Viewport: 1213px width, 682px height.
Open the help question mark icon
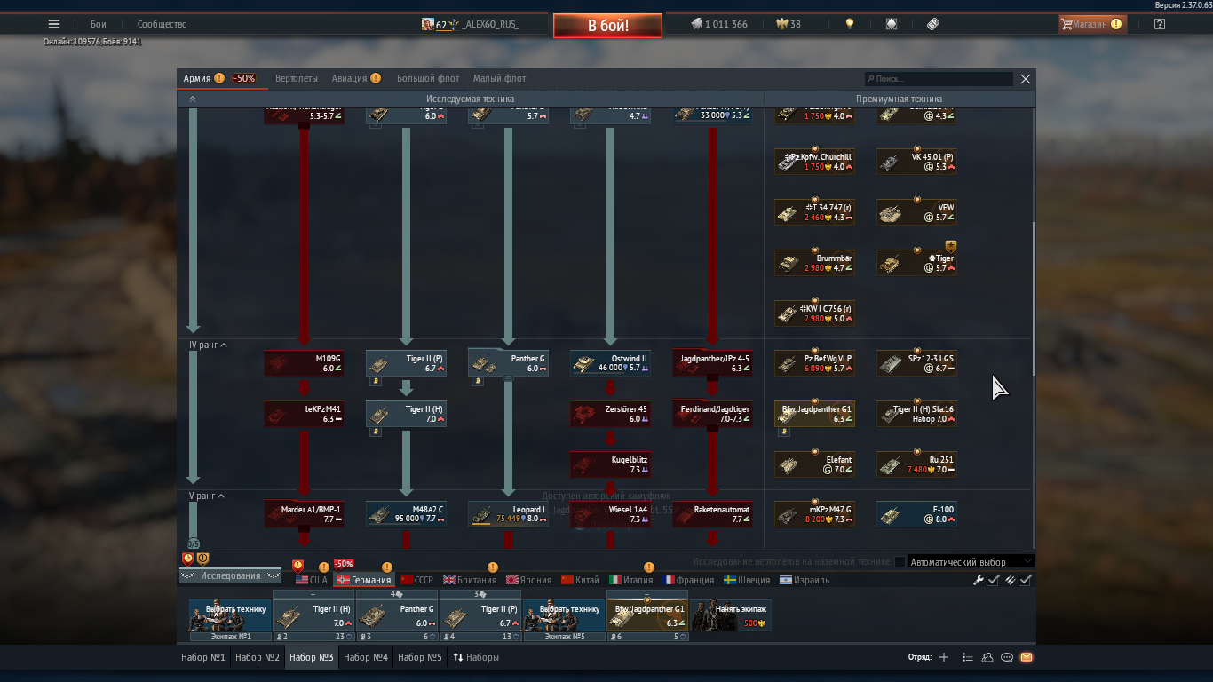point(1159,25)
